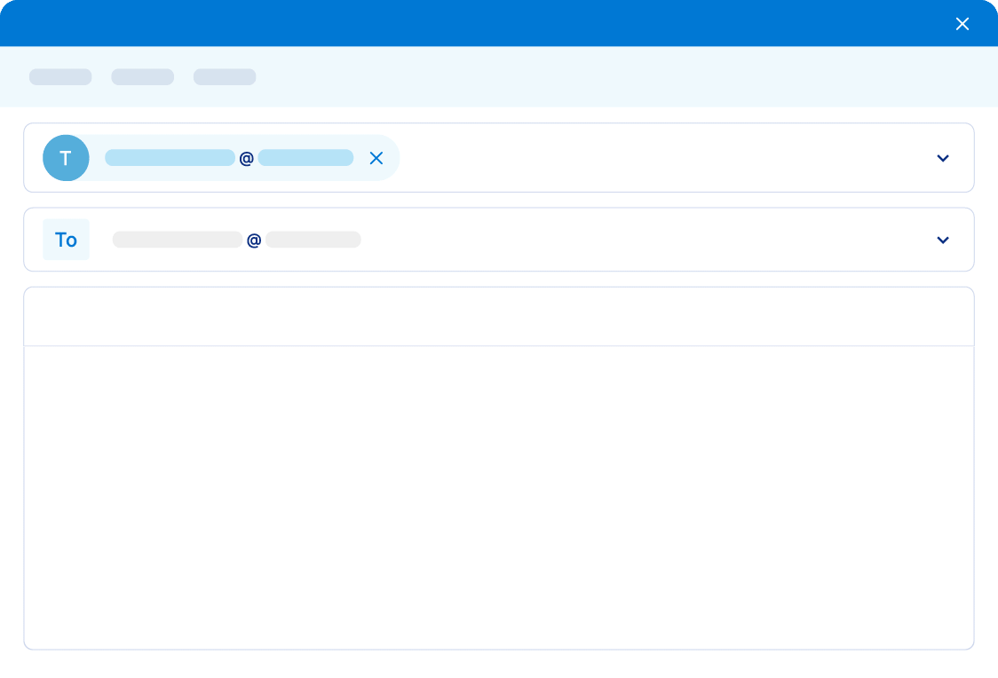
Task: Click the recipient username before the @
Action: point(177,240)
